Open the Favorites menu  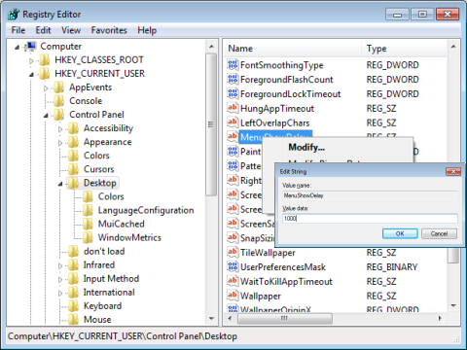click(109, 30)
